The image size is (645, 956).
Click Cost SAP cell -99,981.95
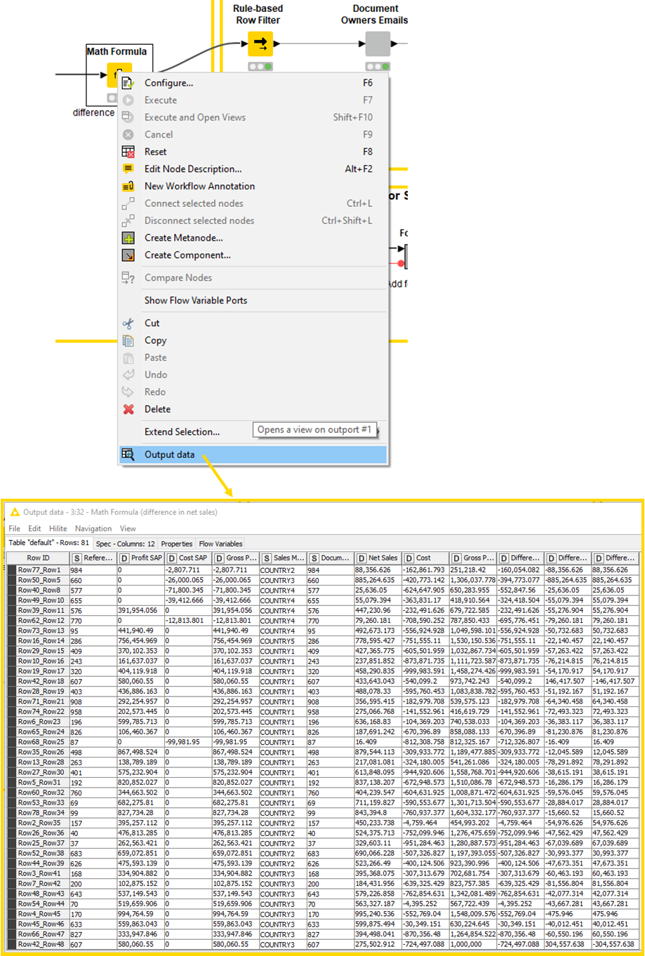(x=188, y=741)
